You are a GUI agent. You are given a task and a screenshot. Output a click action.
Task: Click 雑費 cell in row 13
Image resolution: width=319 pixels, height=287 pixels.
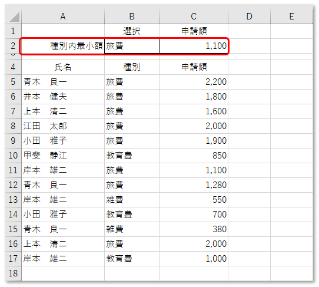point(132,200)
